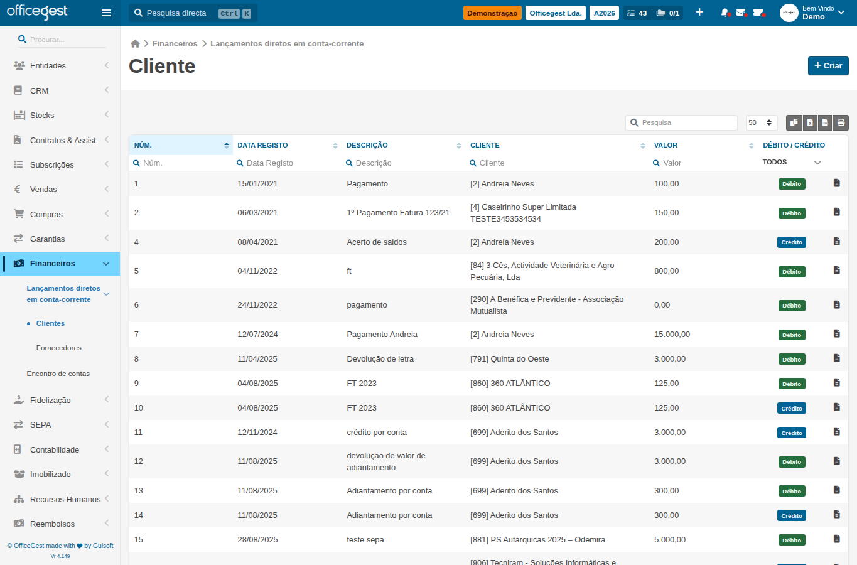The height and width of the screenshot is (565, 857).
Task: Open the Contabilidade menu
Action: pyautogui.click(x=60, y=449)
